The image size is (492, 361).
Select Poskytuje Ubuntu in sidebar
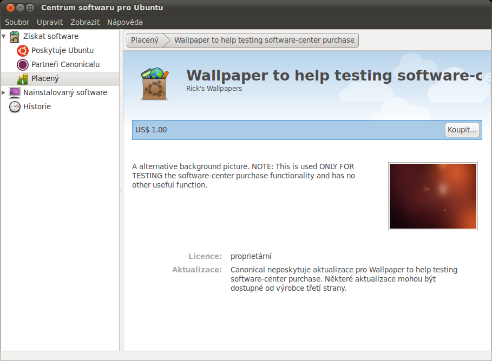click(62, 50)
